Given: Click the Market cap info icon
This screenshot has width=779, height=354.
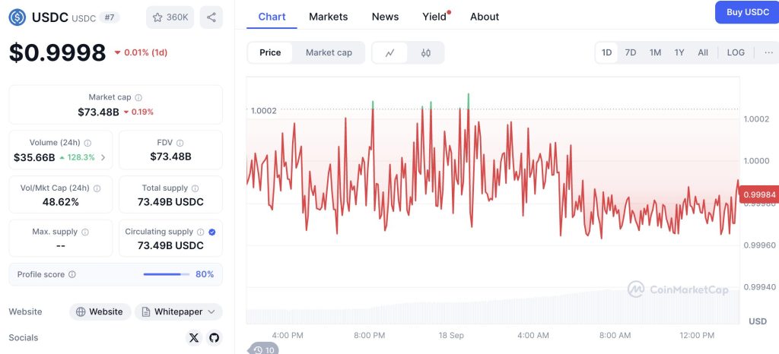Looking at the screenshot, I should [x=138, y=97].
